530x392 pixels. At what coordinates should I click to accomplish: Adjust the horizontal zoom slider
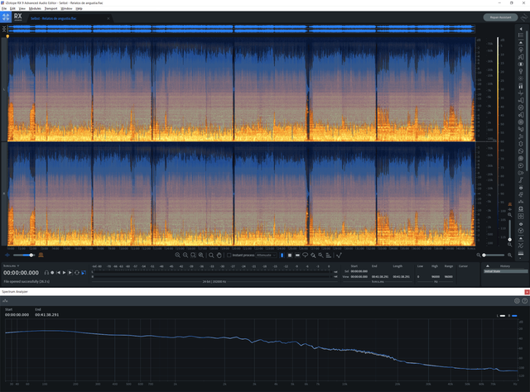pyautogui.click(x=494, y=256)
